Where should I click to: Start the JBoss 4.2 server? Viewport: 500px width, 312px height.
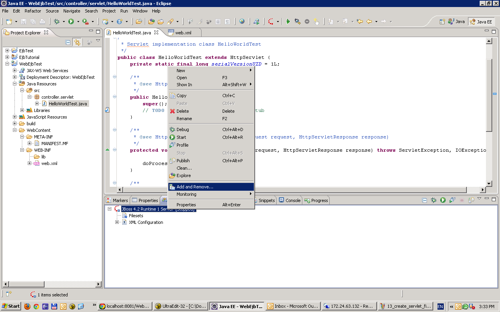click(182, 137)
